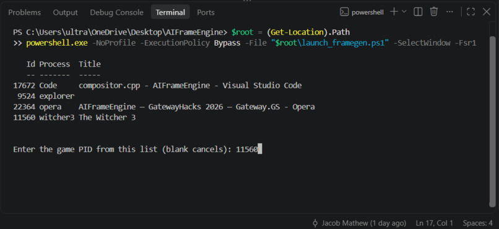Open the launch profile dropdown chevron
The height and width of the screenshot is (229, 499).
(404, 12)
